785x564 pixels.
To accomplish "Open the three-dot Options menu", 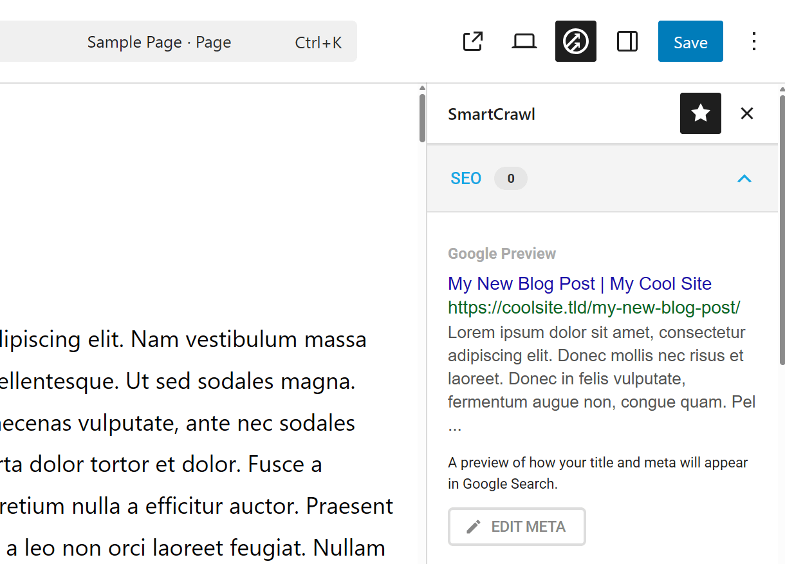I will coord(753,42).
